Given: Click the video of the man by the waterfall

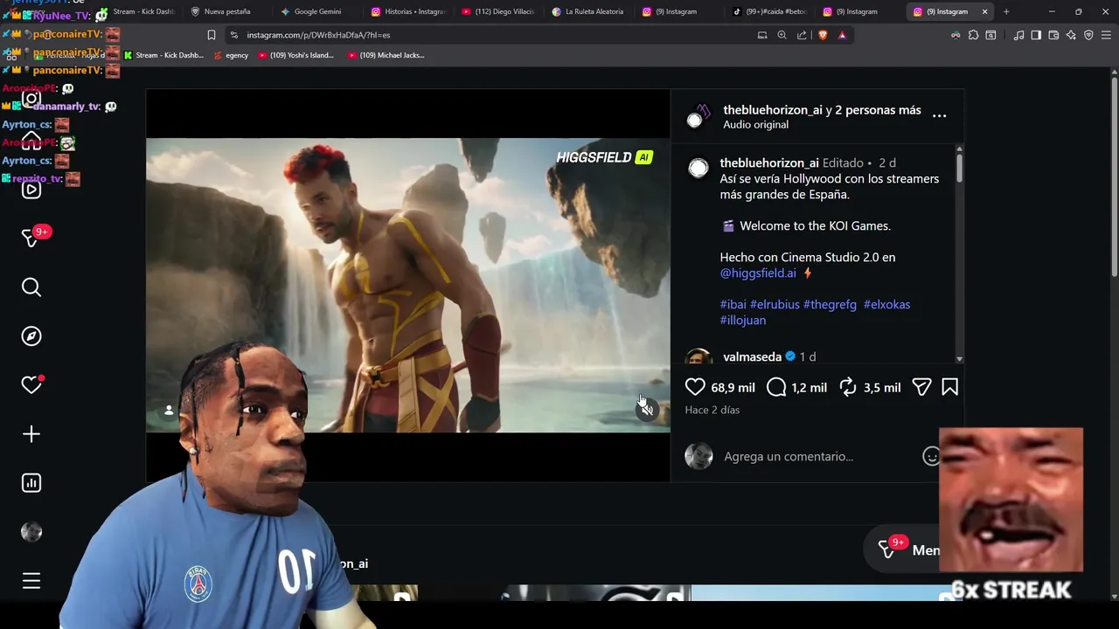Looking at the screenshot, I should 408,285.
